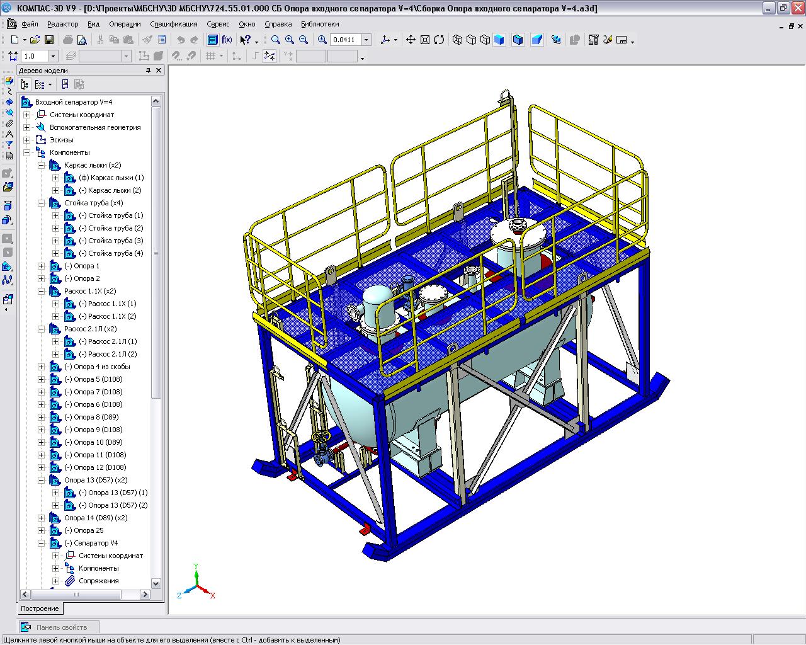
Task: Open the zoom scale 0.0411 dropdown
Action: click(366, 40)
